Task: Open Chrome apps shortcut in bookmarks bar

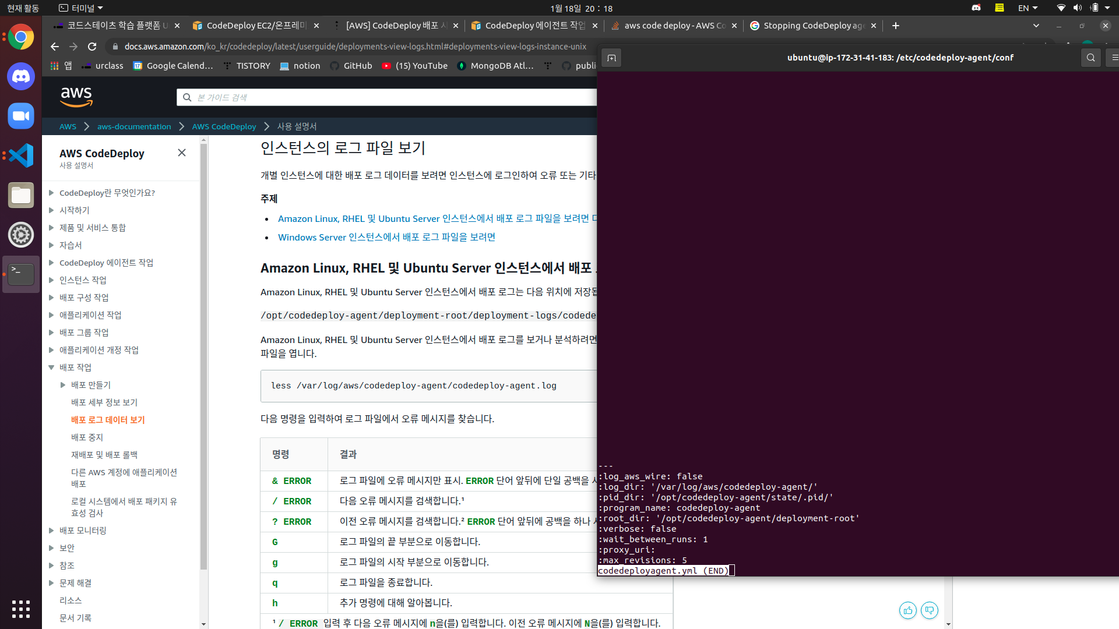Action: 61,66
